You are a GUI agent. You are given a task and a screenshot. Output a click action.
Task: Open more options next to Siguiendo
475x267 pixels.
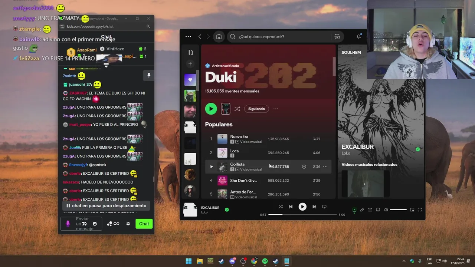276,109
